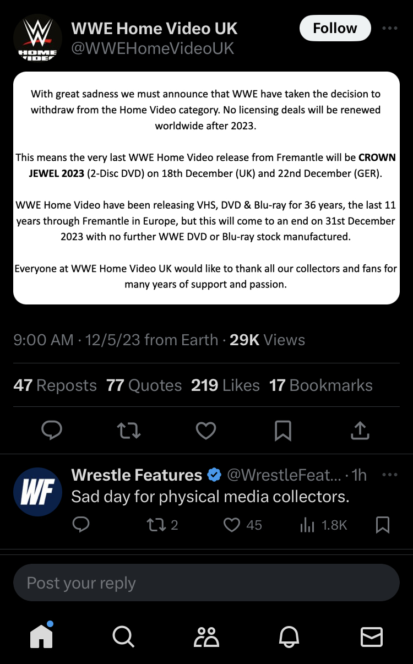Open WWE Home Video UK profile avatar
This screenshot has height=664, width=413.
(37, 38)
